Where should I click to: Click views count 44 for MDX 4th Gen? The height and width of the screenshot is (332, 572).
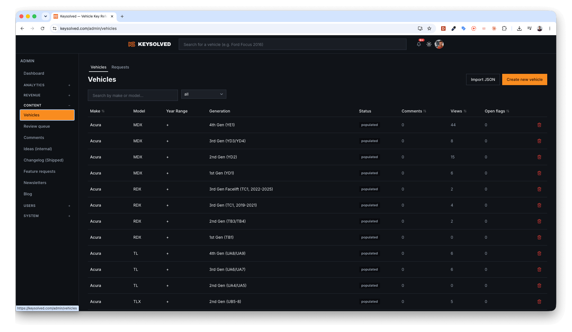pos(453,125)
